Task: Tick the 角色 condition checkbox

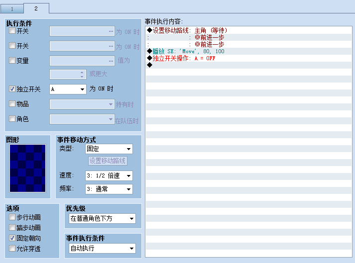Action: (12, 118)
